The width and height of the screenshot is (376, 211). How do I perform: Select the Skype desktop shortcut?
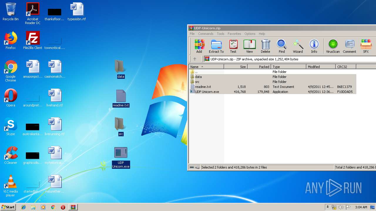[x=11, y=127]
